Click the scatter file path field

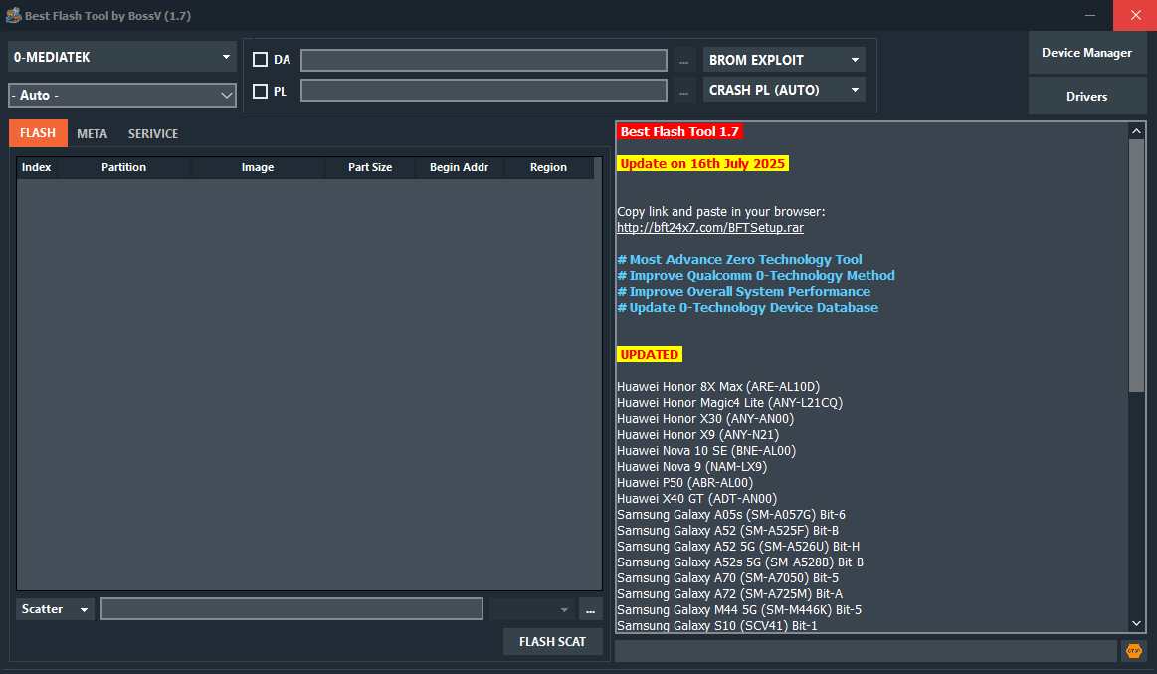coord(292,609)
